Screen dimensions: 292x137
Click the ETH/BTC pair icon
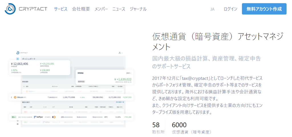[x=54, y=117]
